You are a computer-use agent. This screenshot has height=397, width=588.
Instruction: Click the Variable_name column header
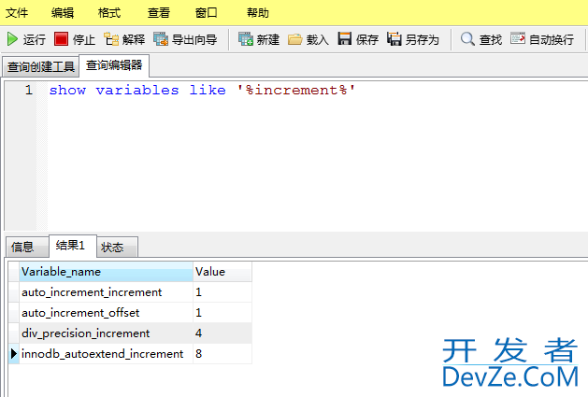[62, 272]
